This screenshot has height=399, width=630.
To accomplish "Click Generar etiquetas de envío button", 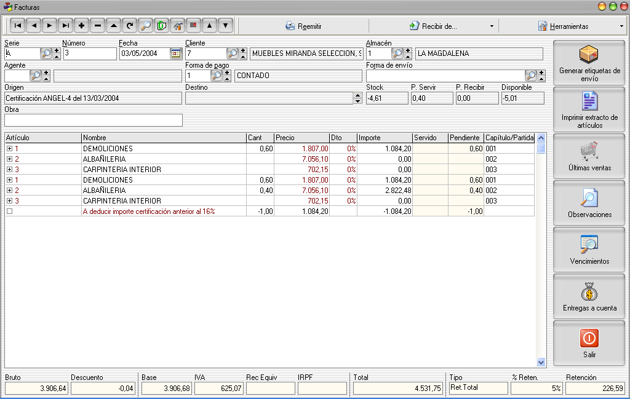I will [x=589, y=63].
